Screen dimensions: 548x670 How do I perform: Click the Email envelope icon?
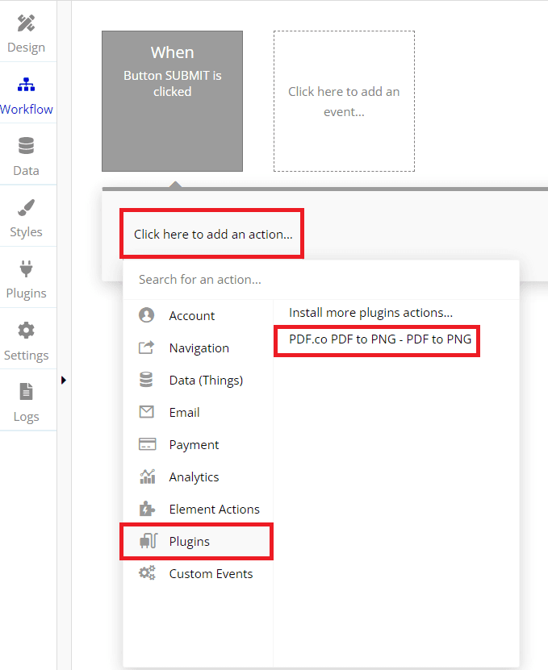(146, 412)
